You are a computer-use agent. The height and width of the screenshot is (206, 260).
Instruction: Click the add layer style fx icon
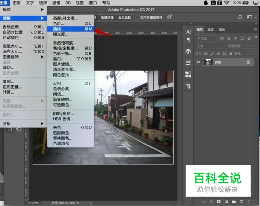coord(211,202)
